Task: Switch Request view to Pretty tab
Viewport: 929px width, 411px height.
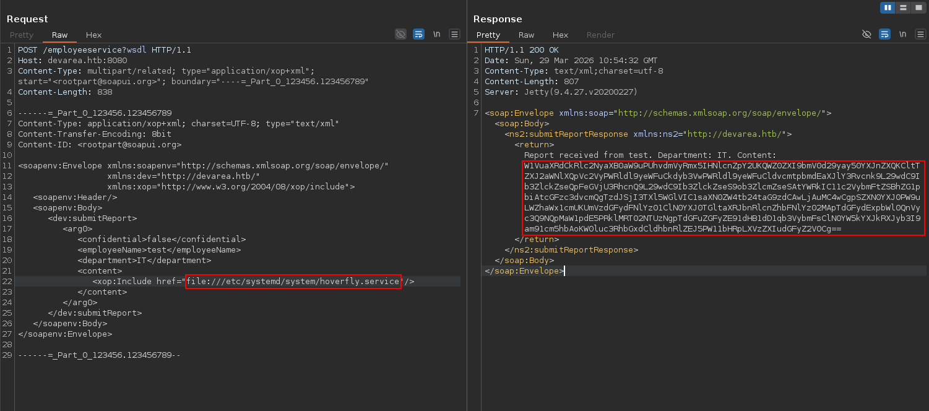Action: [22, 35]
